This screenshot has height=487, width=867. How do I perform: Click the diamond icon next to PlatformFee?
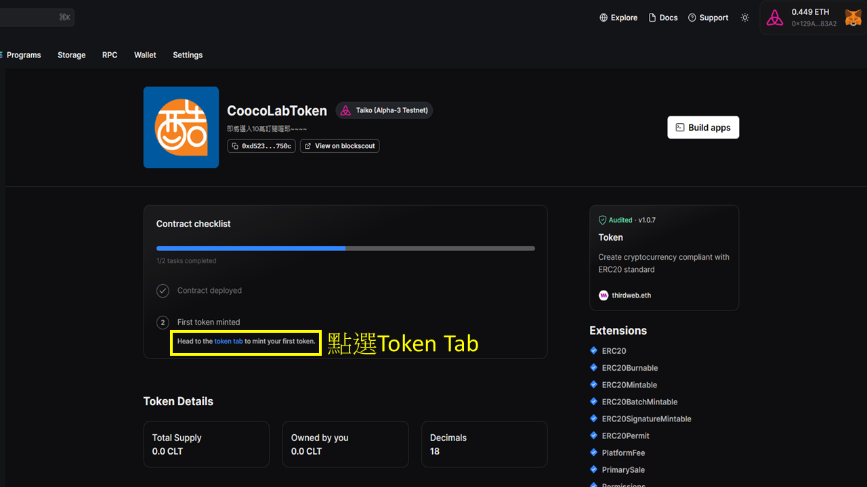click(594, 453)
